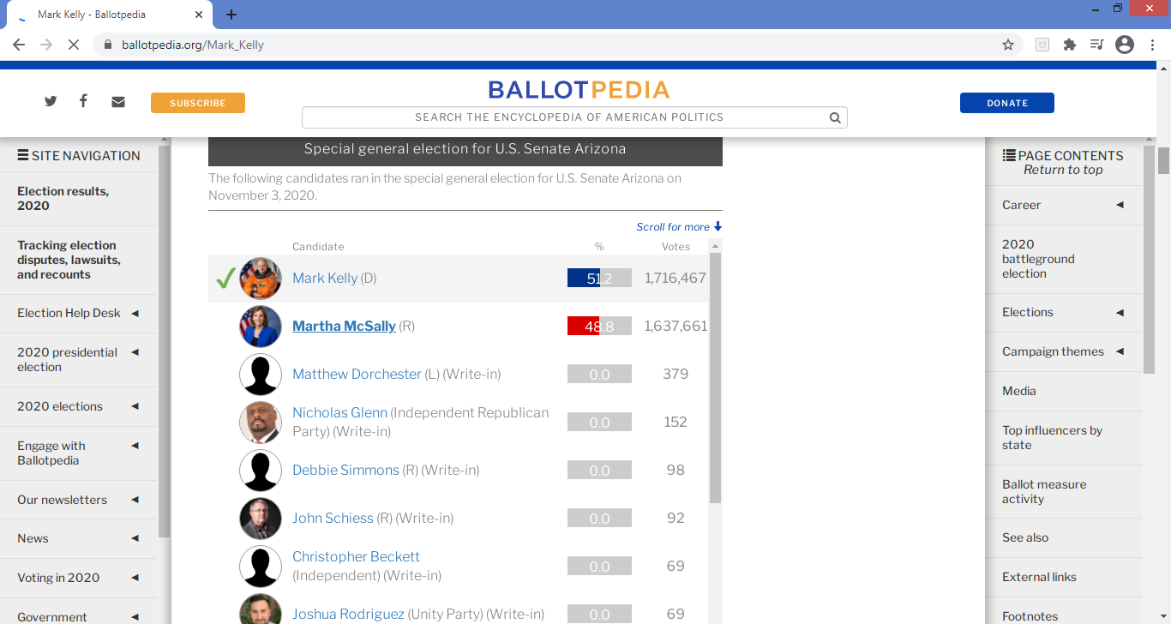Open Martha McSally candidate link

coord(344,327)
